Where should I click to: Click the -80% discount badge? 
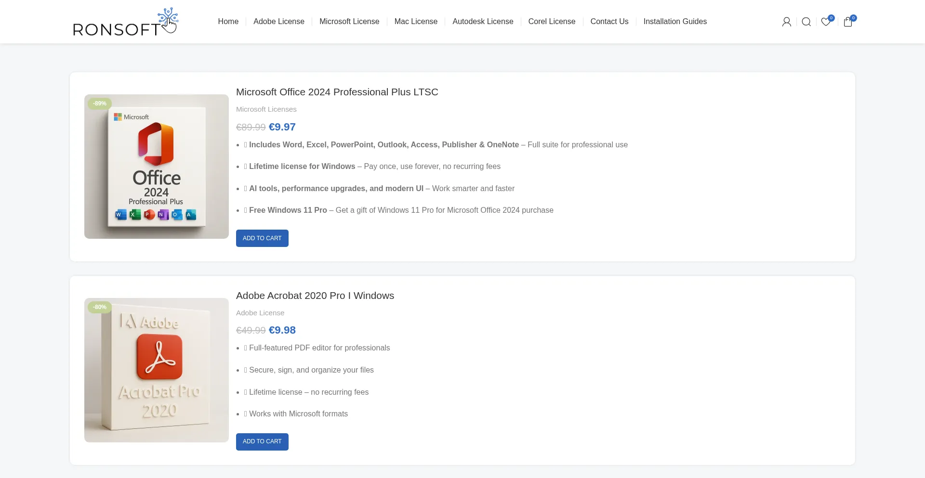[x=100, y=307]
